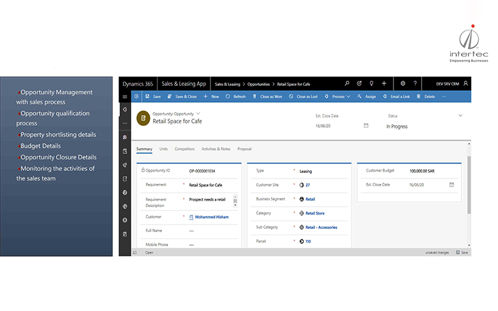Click Save & Close button
The width and height of the screenshot is (498, 311).
[182, 96]
